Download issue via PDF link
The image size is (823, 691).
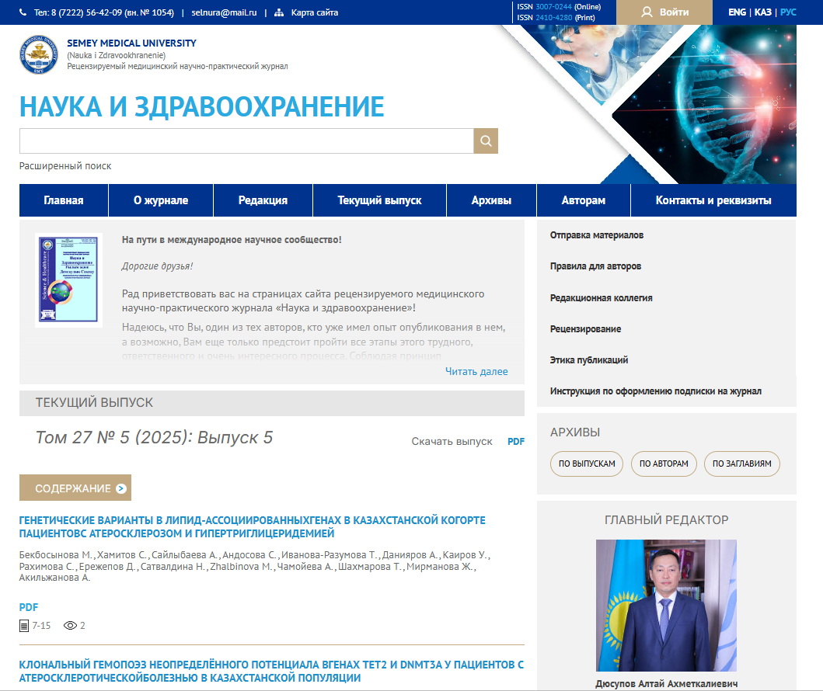(x=516, y=442)
